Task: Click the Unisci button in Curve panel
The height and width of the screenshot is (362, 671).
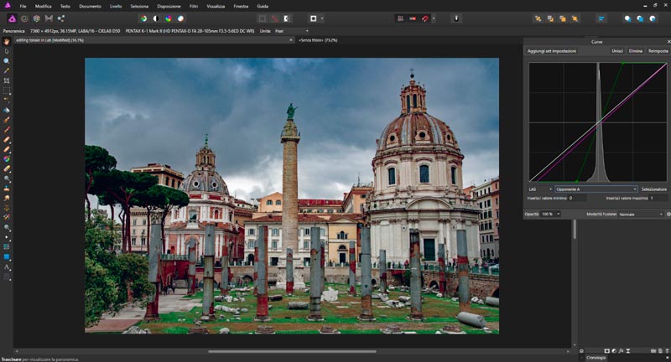Action: (x=617, y=51)
